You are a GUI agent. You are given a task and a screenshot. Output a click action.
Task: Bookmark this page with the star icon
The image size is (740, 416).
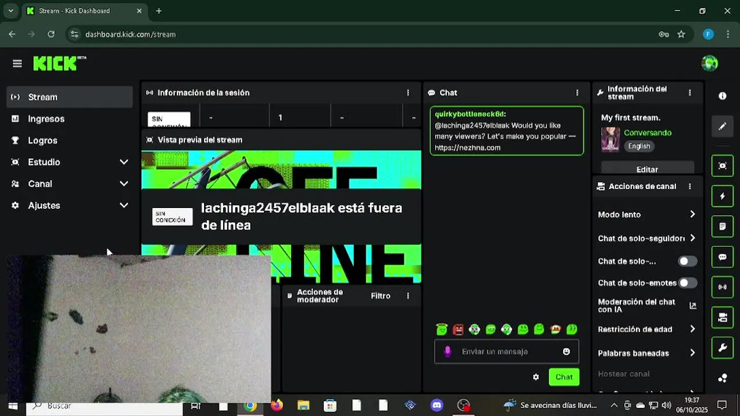681,34
